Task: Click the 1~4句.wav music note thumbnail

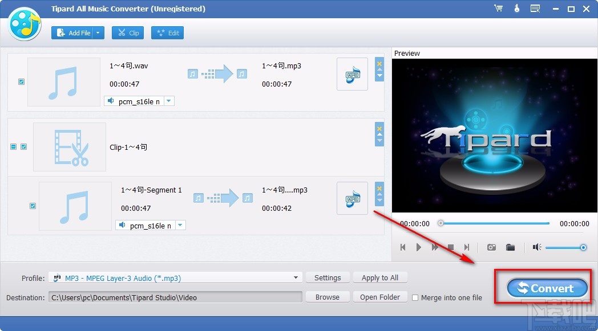Action: tap(64, 82)
